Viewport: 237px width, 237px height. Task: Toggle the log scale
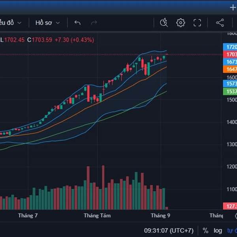(x=218, y=230)
